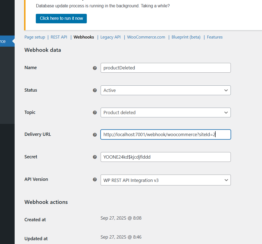Viewport: 262px width, 244px height.
Task: Click the help icon beside Name
Action: [95, 68]
